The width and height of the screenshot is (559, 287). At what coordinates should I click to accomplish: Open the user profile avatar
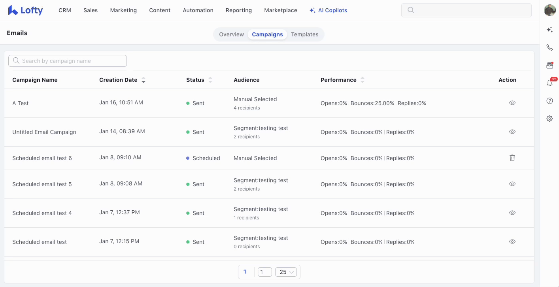[x=550, y=10]
